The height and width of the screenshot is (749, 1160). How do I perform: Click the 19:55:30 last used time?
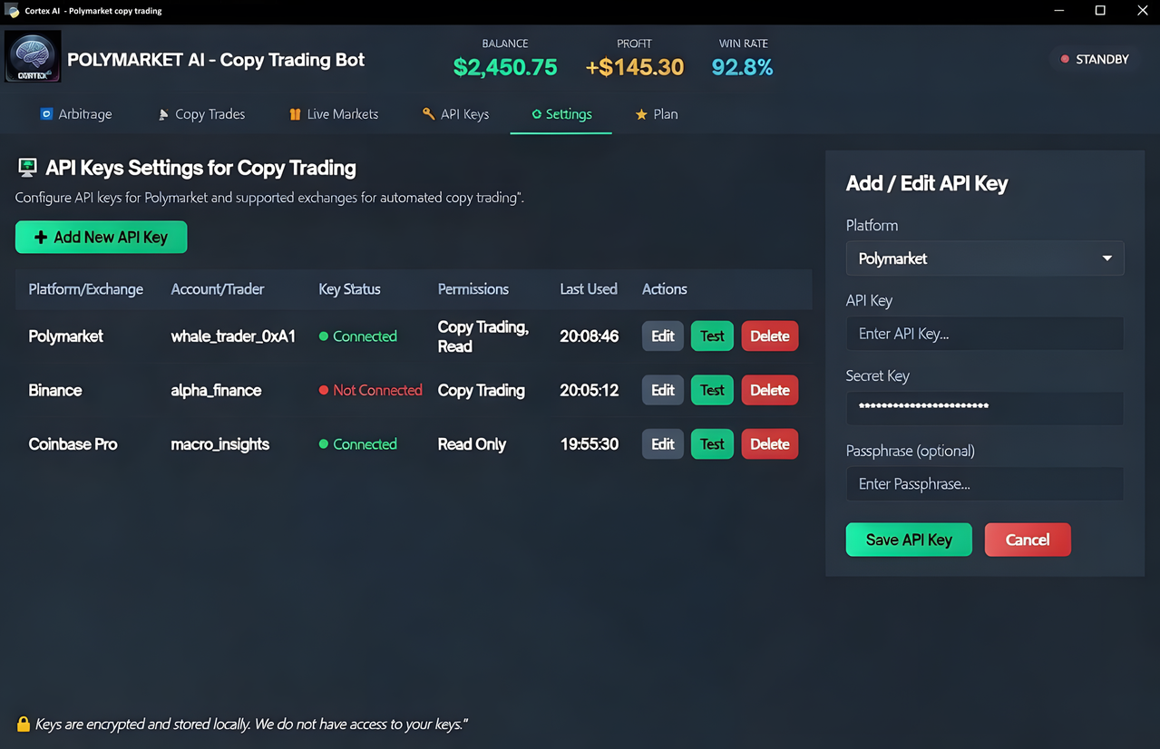click(590, 444)
